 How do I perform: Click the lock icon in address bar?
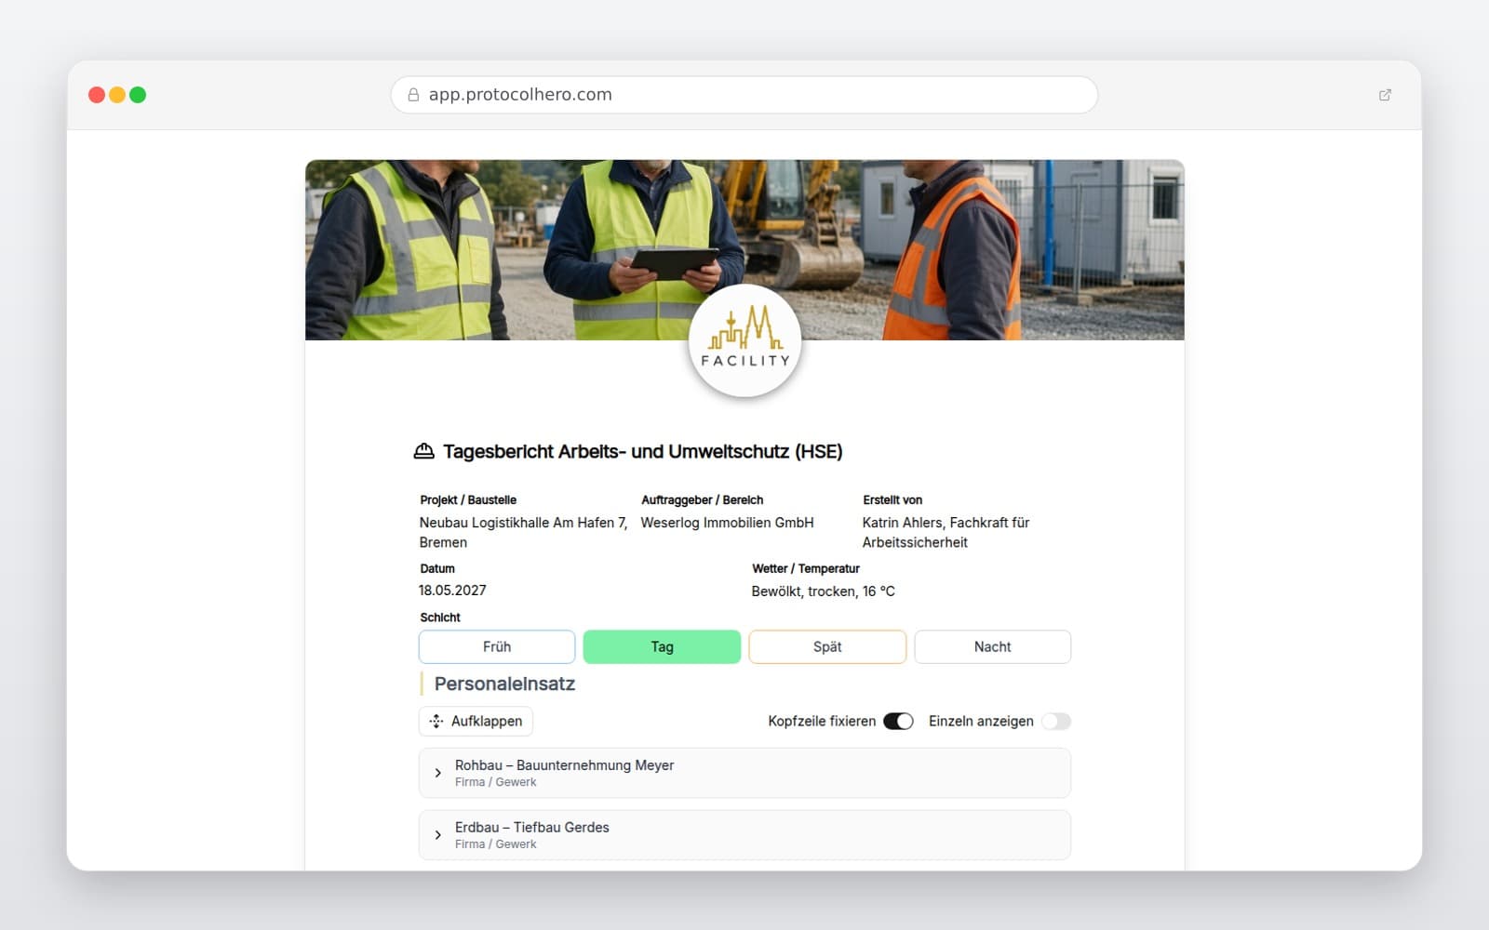(x=413, y=95)
